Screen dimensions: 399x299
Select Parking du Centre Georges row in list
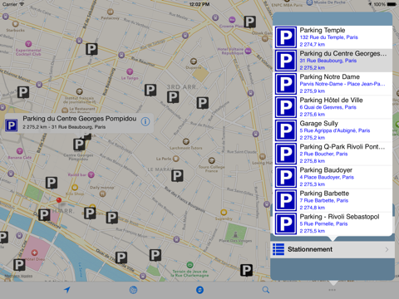332,61
